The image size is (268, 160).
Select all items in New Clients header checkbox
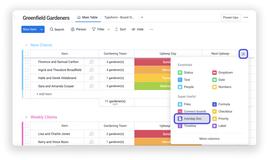(27, 54)
